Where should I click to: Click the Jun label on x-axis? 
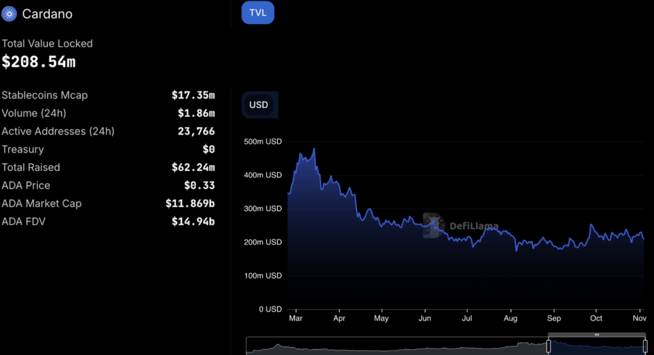pos(425,319)
